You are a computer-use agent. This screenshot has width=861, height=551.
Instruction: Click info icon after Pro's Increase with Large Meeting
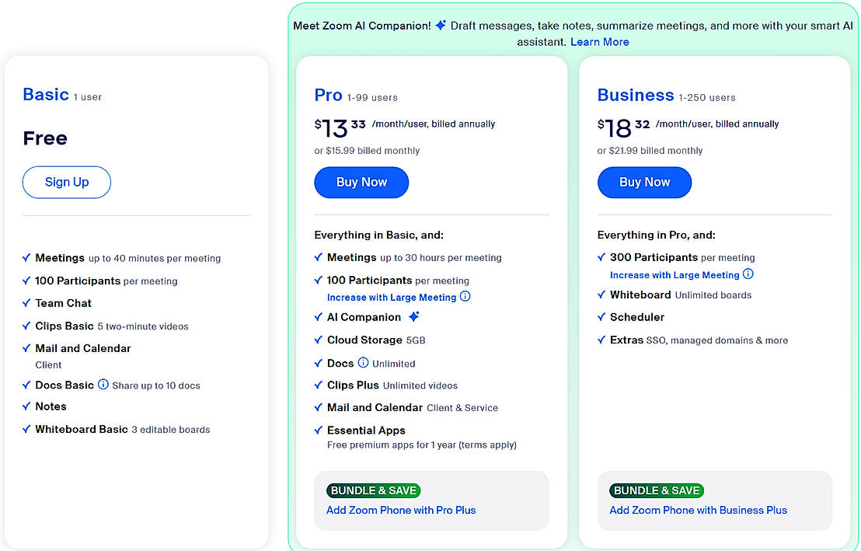pyautogui.click(x=465, y=297)
